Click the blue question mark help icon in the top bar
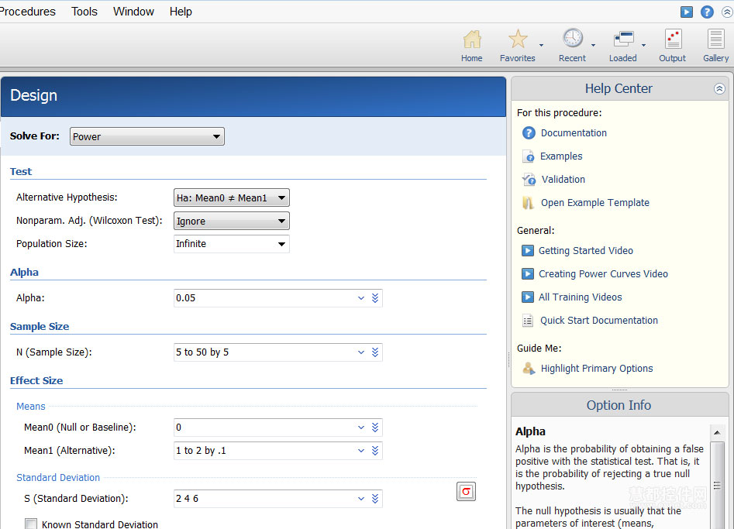Image resolution: width=734 pixels, height=529 pixels. 707,12
